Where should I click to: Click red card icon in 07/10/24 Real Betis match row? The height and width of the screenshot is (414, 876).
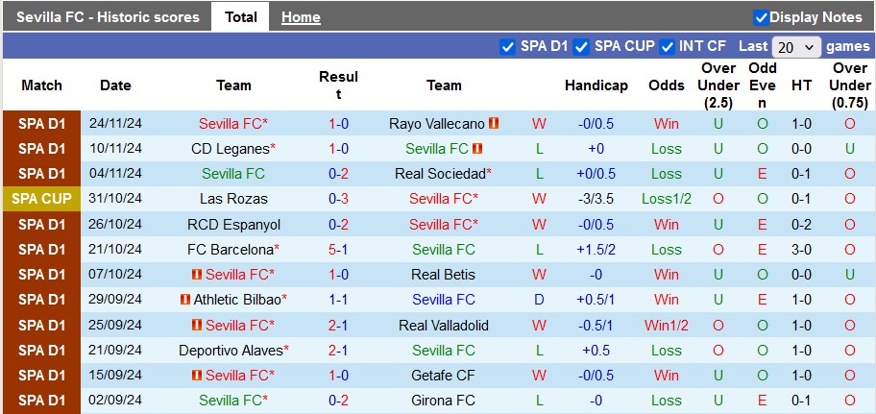click(x=197, y=275)
